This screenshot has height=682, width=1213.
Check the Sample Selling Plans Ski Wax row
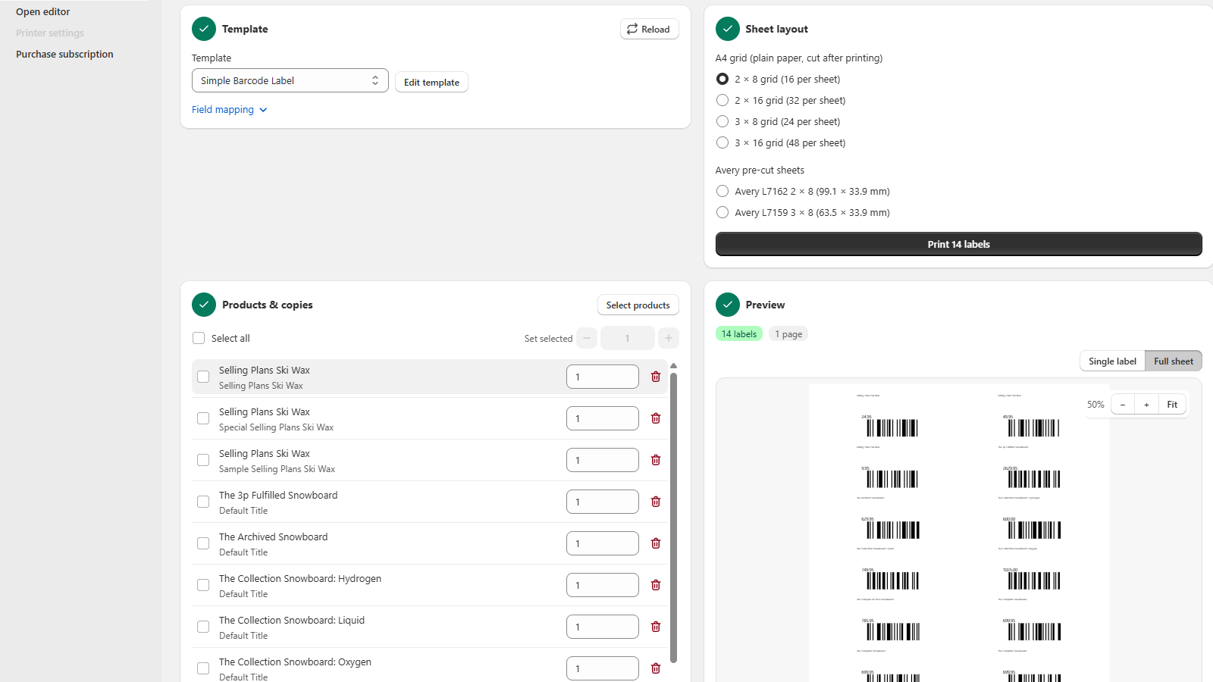click(203, 460)
